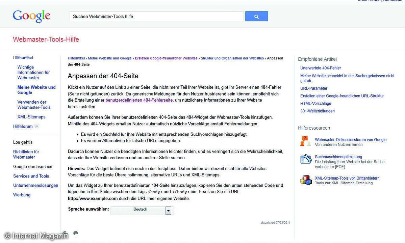Open the HTML-Vorschläge article
This screenshot has height=243, width=405.
[315, 103]
